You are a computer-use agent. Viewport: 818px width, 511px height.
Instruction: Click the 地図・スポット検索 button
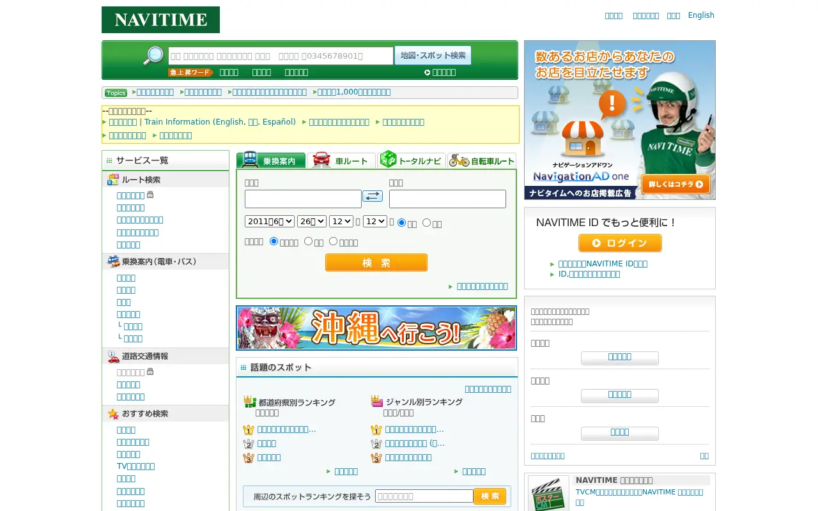point(433,56)
